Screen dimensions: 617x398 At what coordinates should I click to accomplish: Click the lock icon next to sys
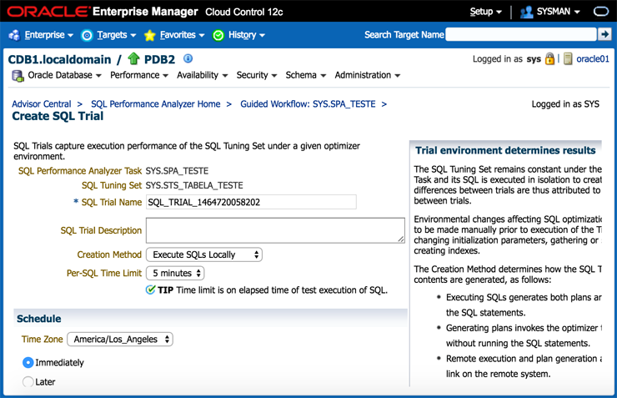pyautogui.click(x=550, y=59)
